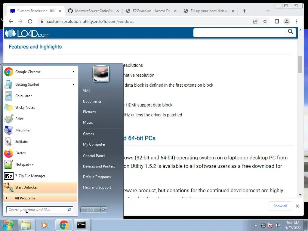Open Command Prompt from taskbar
The width and height of the screenshot is (308, 231).
click(x=81, y=225)
